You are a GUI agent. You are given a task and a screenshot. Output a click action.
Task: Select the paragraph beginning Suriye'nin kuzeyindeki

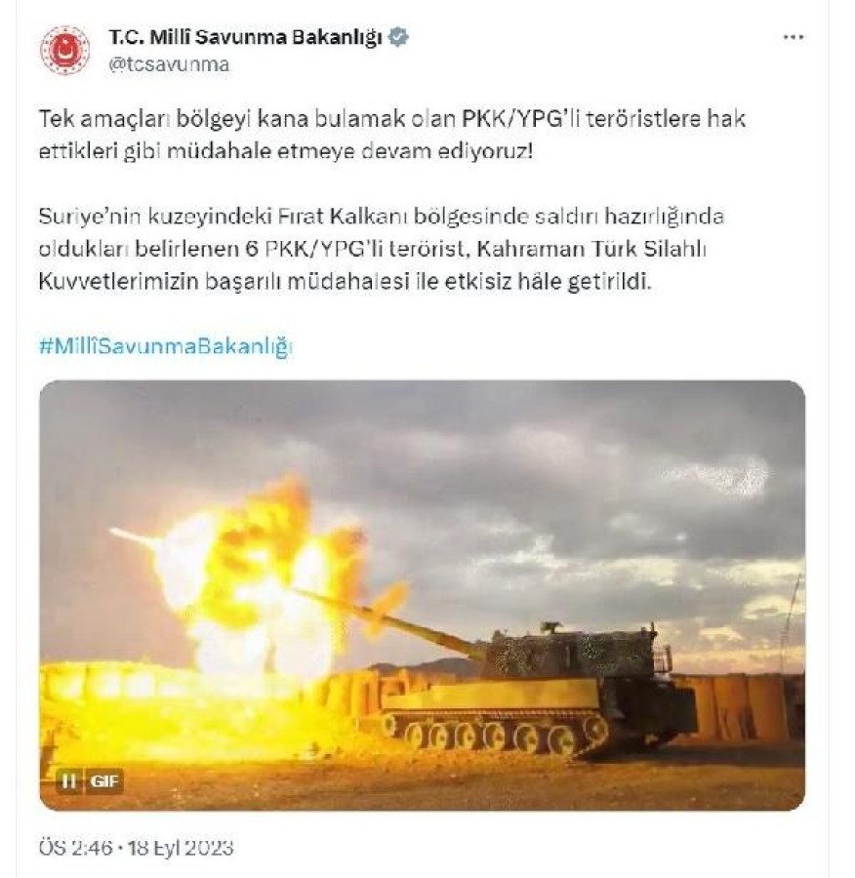tap(381, 248)
